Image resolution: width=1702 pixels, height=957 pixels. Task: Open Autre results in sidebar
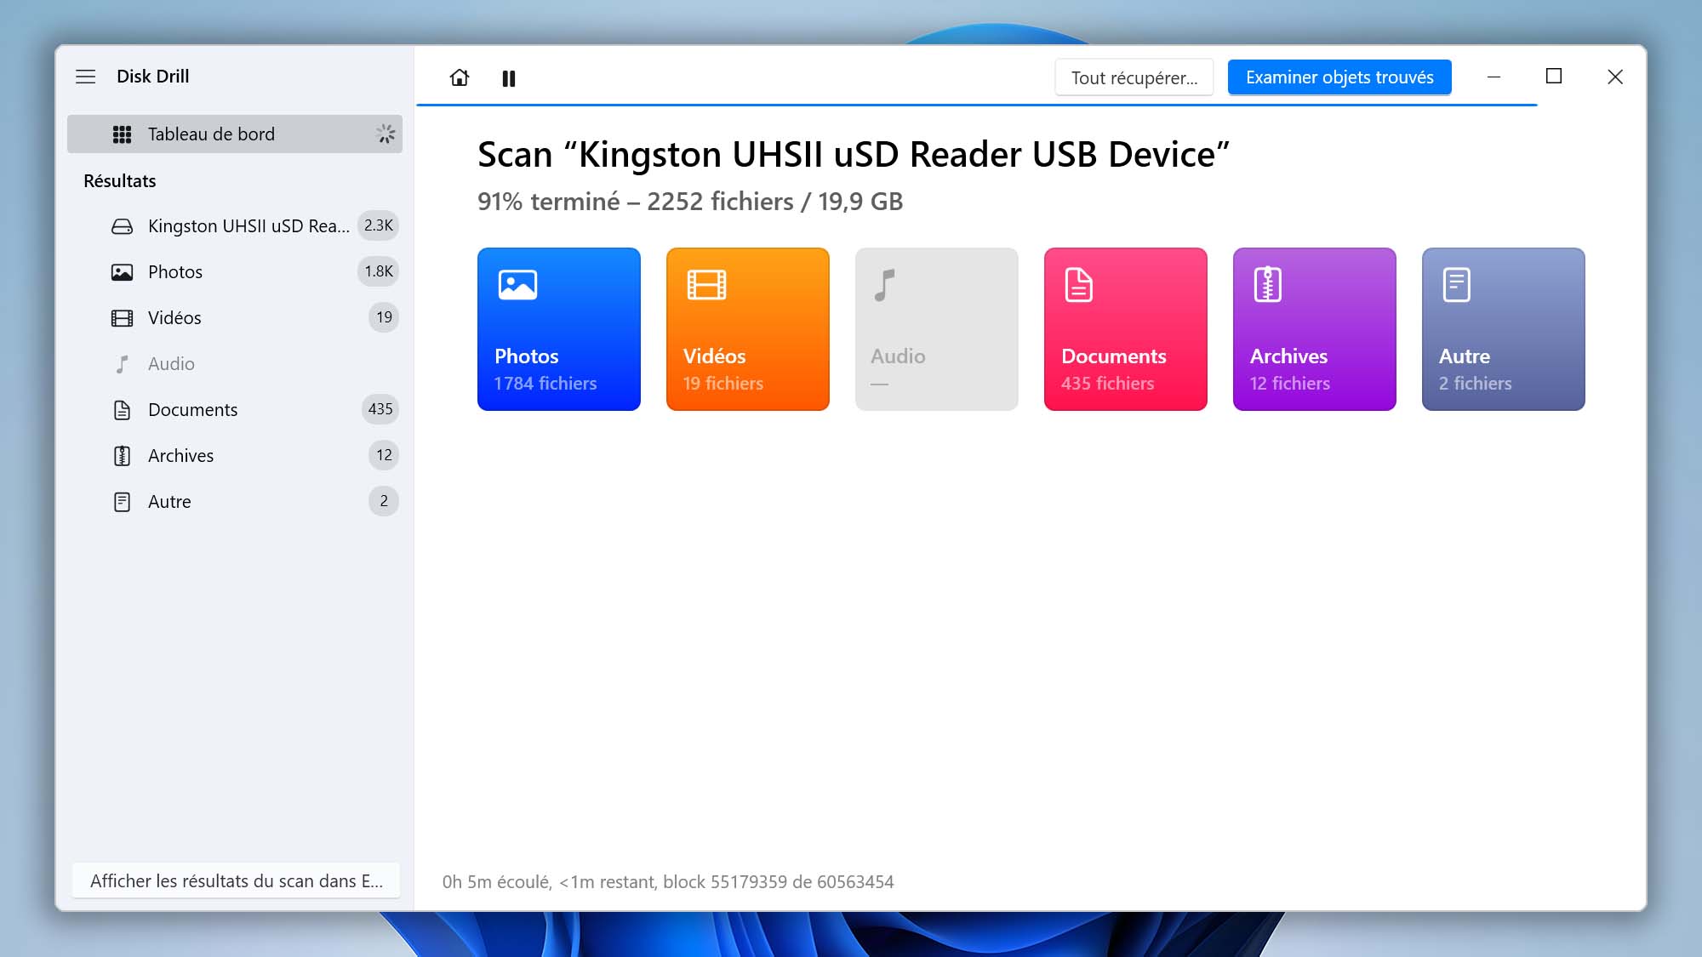pyautogui.click(x=235, y=501)
